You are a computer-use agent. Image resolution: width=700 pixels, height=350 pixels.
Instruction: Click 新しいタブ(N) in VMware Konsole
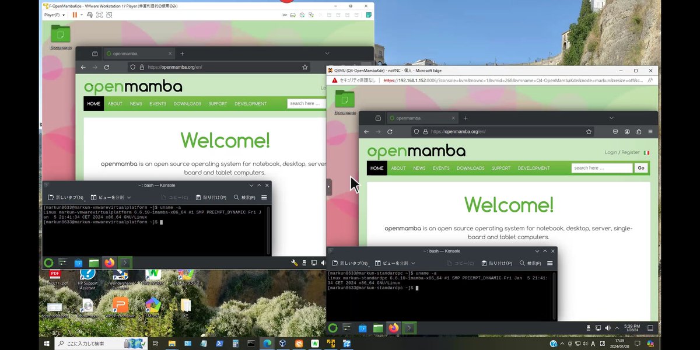click(x=65, y=197)
